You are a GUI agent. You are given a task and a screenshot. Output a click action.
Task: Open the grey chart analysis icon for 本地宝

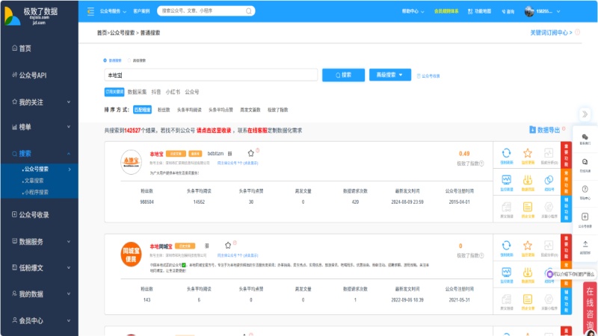[x=549, y=153]
